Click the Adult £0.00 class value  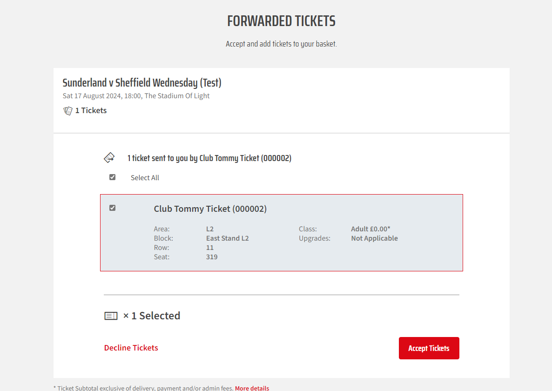(370, 229)
